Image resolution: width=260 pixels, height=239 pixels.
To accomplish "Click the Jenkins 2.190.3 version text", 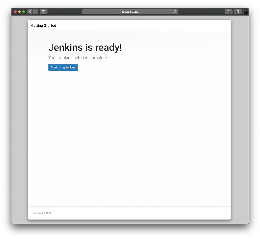I will [x=41, y=213].
